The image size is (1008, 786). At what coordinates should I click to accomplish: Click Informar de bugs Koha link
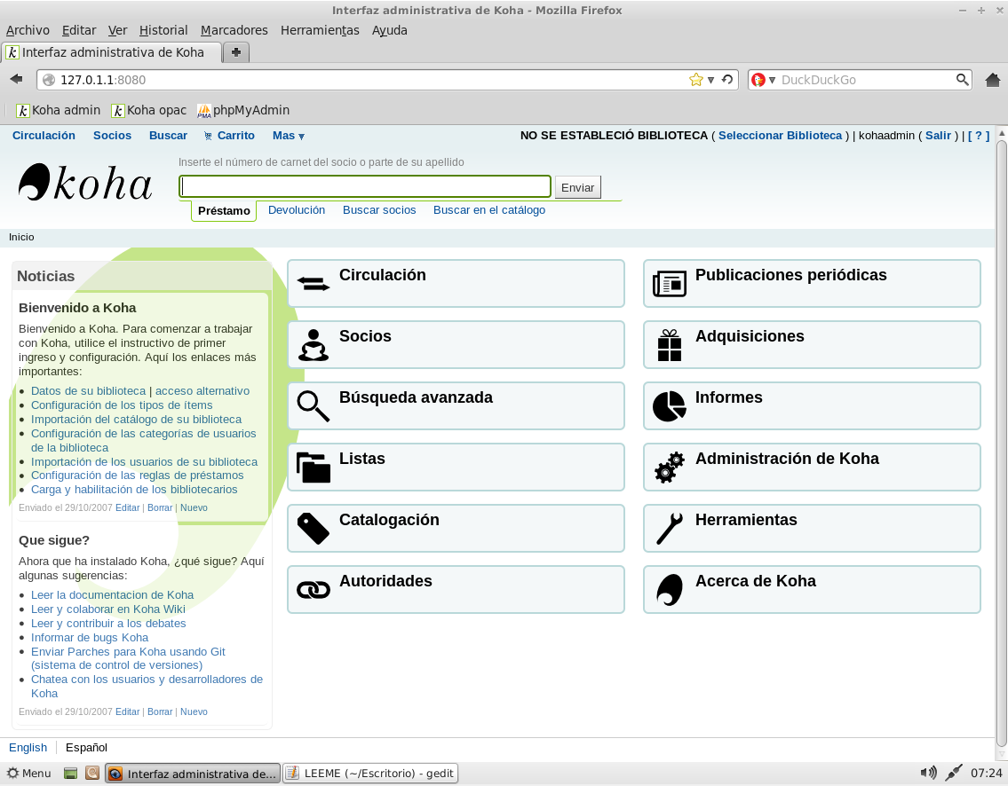(x=90, y=638)
